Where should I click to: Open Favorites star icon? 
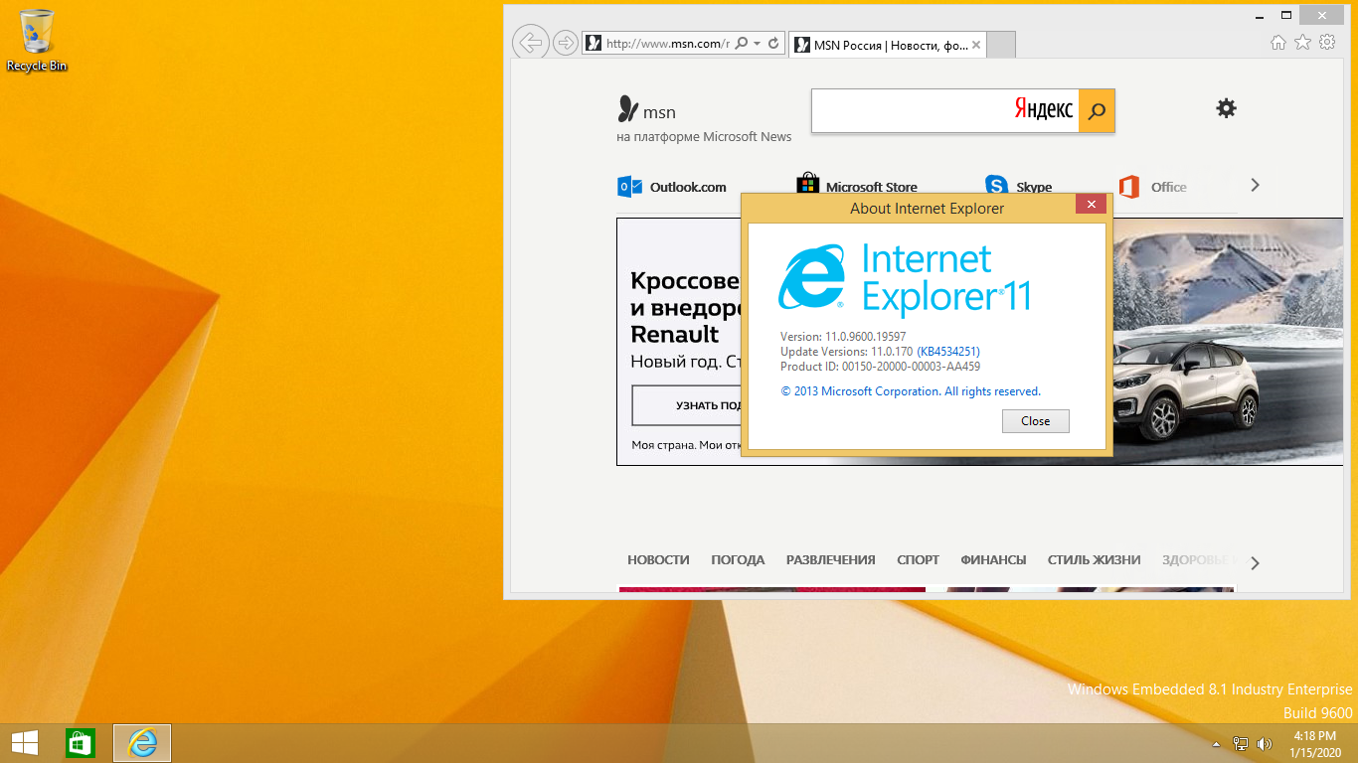(1302, 42)
